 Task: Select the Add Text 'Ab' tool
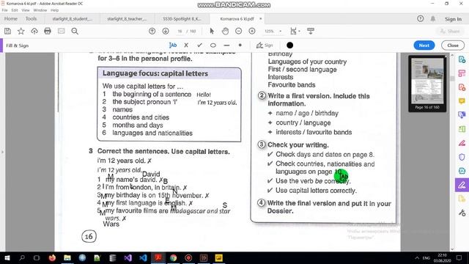pyautogui.click(x=173, y=45)
